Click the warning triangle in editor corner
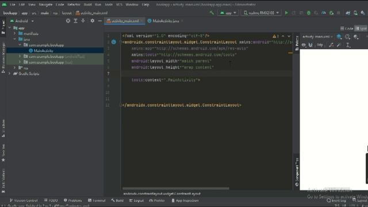This screenshot has height=207, width=368. point(274,36)
